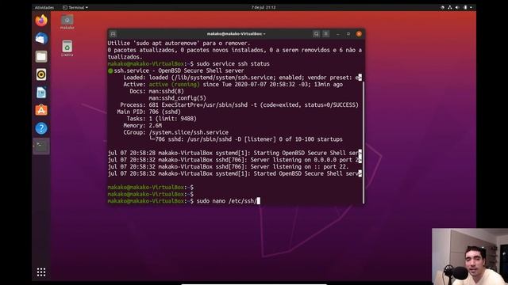Click the 'Main PID: 706 (sshd)' line

click(148, 112)
